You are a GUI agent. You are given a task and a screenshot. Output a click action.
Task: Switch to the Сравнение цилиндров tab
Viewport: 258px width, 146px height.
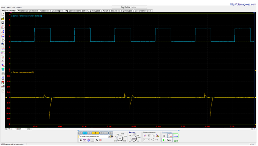pyautogui.click(x=52, y=11)
